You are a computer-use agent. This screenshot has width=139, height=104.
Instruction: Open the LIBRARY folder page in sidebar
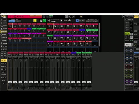point(3,40)
